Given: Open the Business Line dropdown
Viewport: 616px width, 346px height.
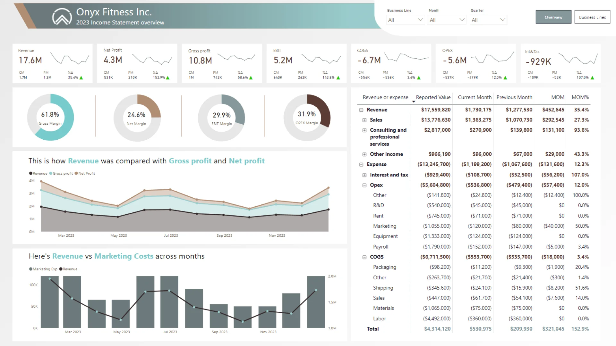Looking at the screenshot, I should click(x=406, y=20).
